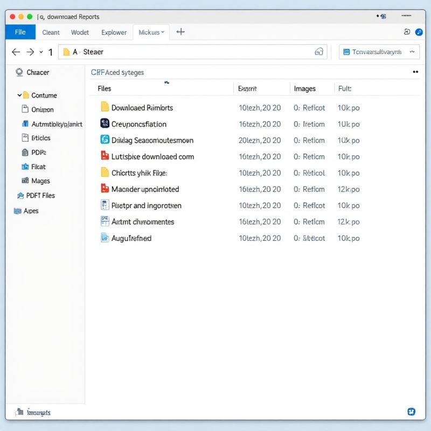The image size is (431, 431).
Task: Click the blue icon in bottom-right status bar
Action: [411, 412]
